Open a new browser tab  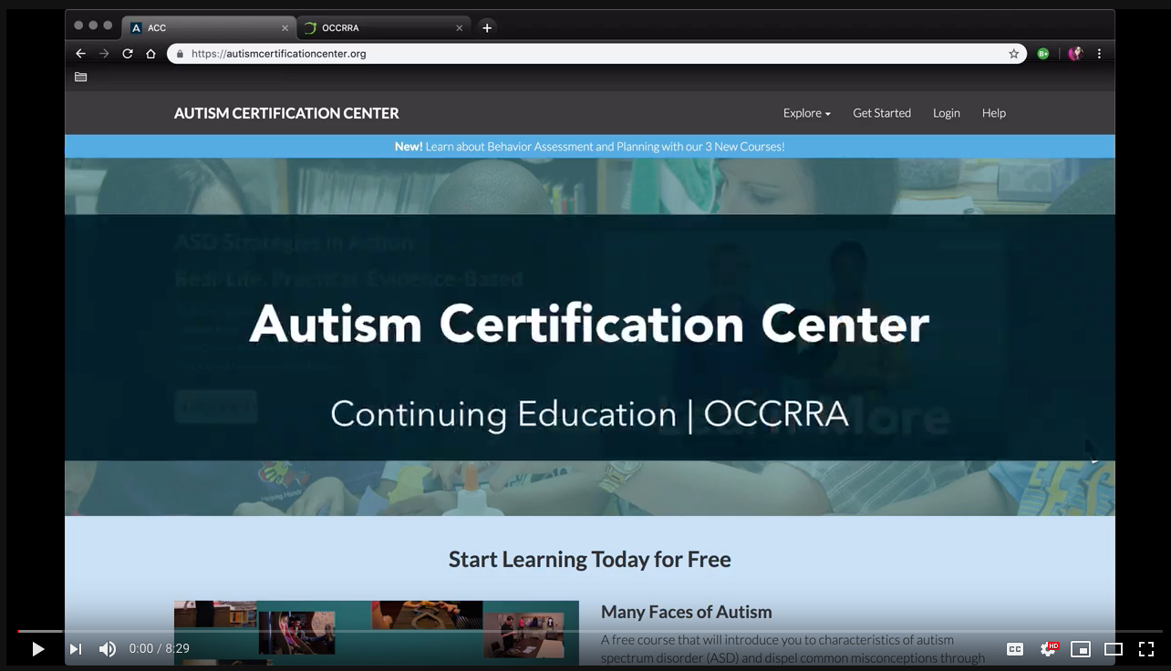pyautogui.click(x=487, y=28)
